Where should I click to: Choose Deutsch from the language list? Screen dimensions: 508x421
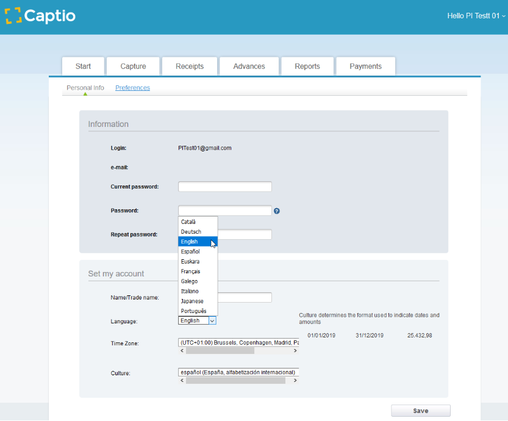coord(191,232)
